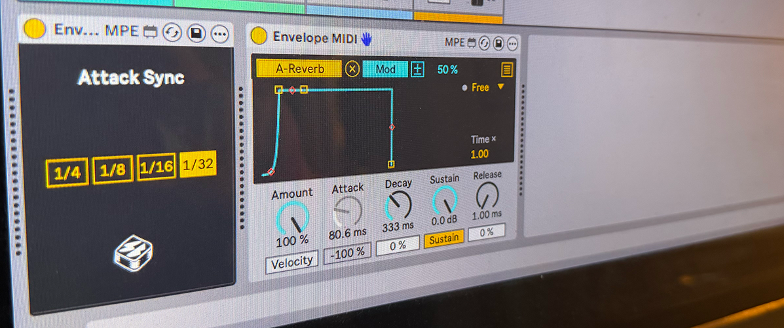Click the Amount knob
The width and height of the screenshot is (784, 328).
pos(293,219)
